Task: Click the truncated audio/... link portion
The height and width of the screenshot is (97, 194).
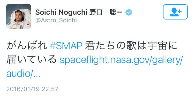Action: (x=23, y=74)
